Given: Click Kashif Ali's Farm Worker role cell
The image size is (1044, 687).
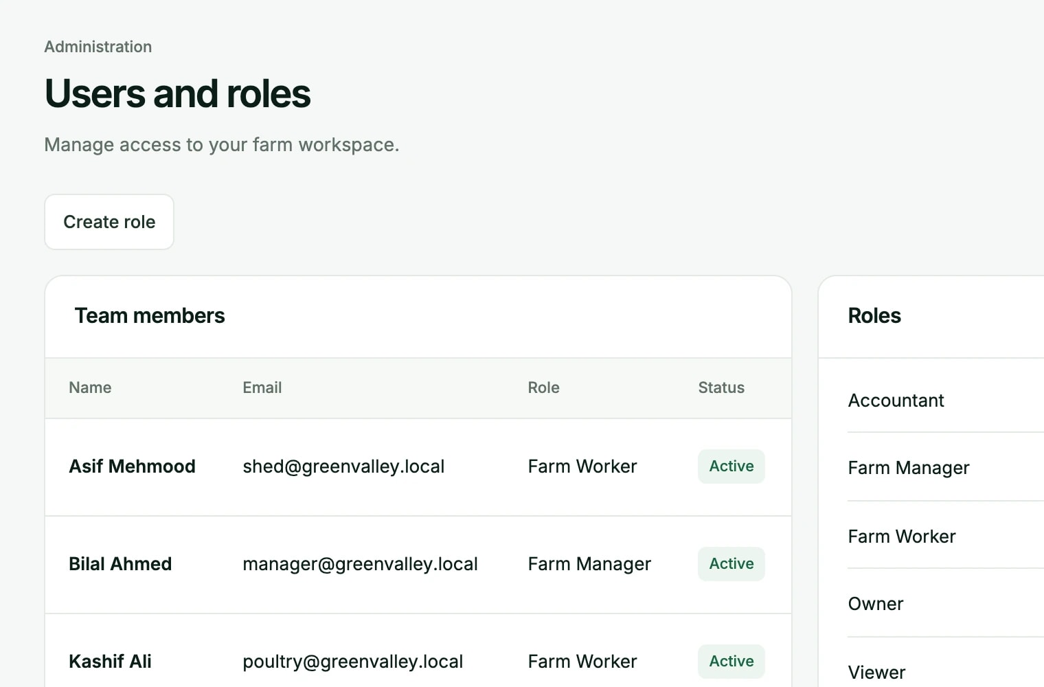Looking at the screenshot, I should tap(582, 662).
